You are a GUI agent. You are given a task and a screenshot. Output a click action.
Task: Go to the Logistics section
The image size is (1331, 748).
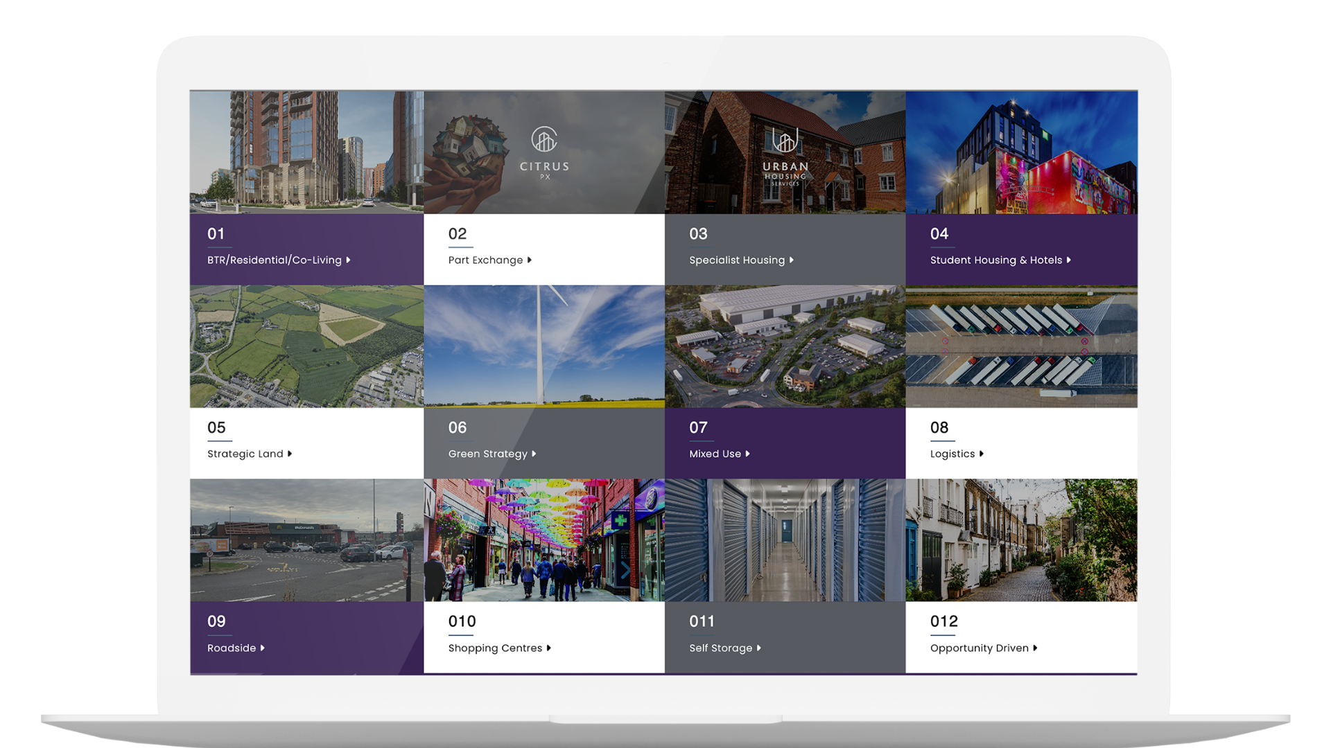(952, 454)
